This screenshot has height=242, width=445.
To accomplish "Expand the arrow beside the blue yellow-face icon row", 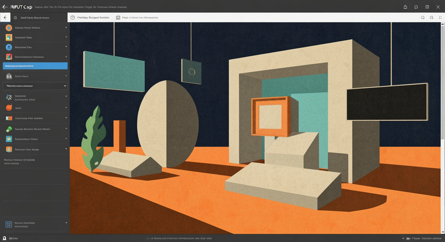I will pos(66,139).
